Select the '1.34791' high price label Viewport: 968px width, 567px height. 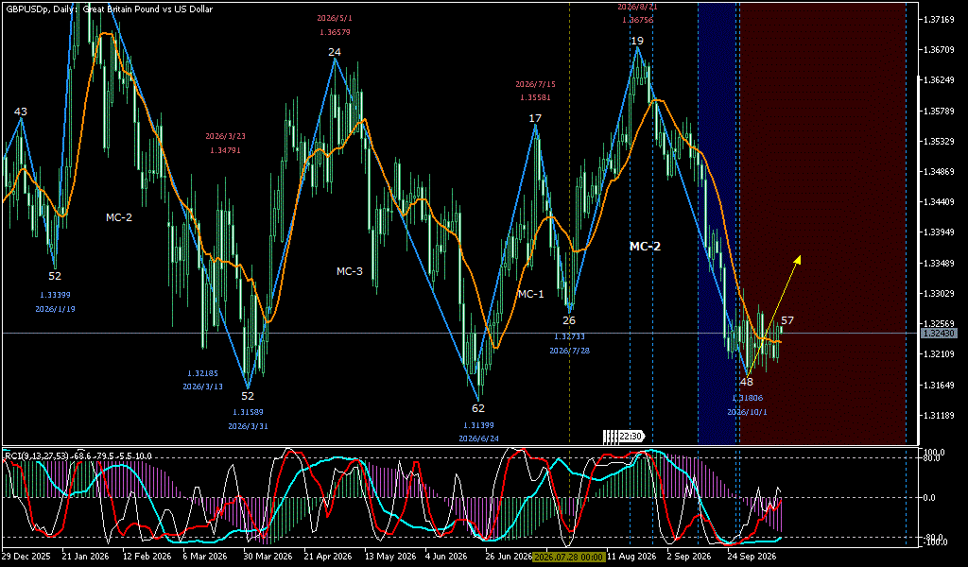225,150
